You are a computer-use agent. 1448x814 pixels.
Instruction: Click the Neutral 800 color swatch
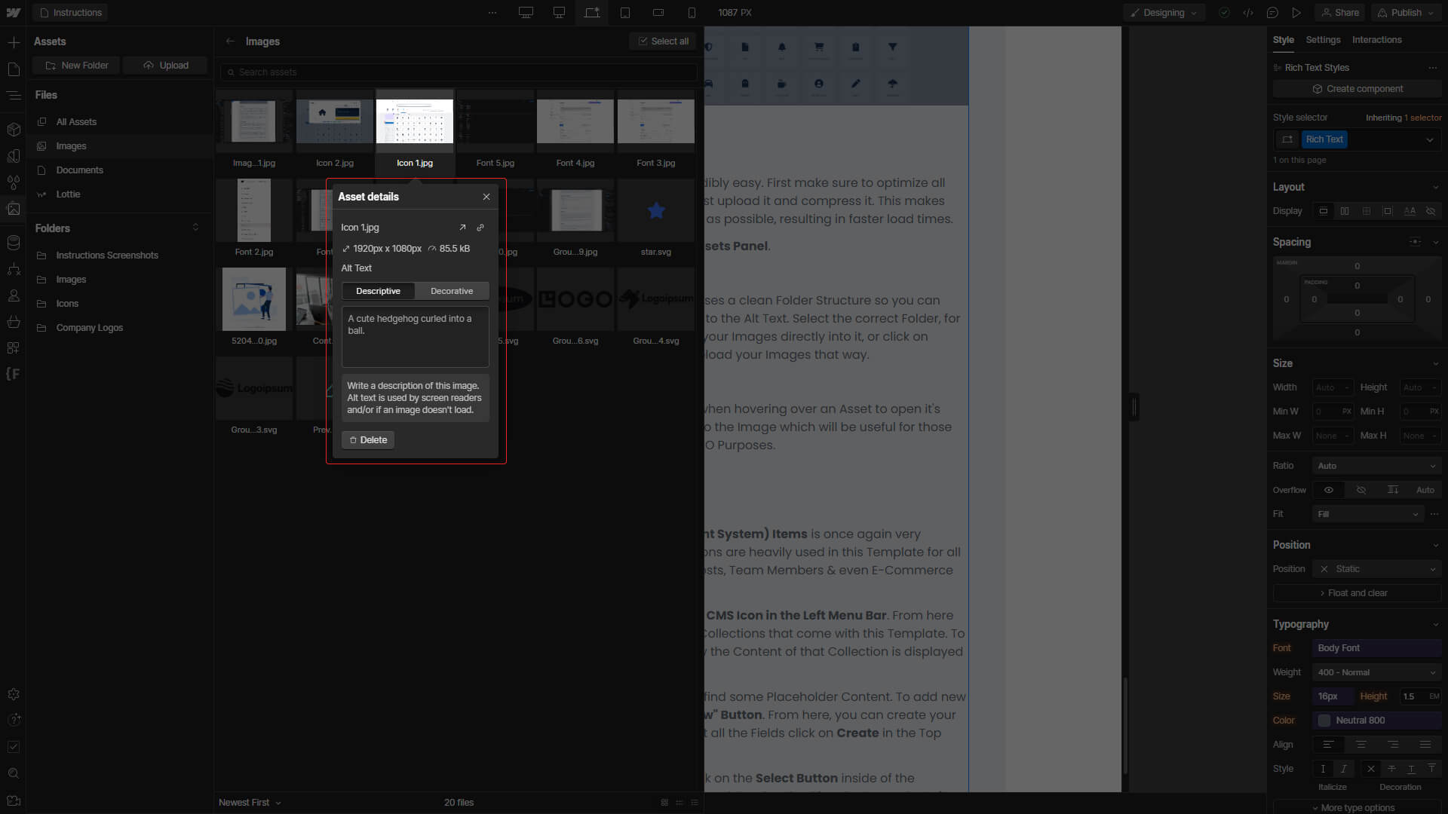point(1324,721)
